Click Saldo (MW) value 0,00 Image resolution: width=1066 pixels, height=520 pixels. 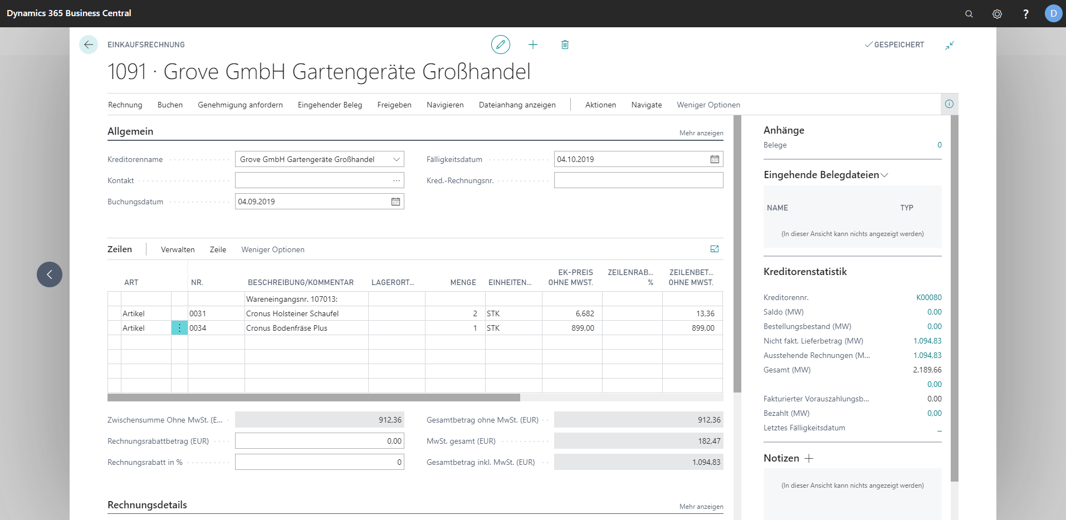(x=935, y=312)
